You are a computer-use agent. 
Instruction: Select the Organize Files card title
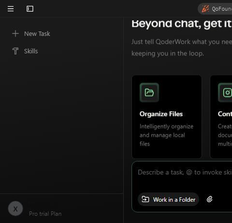[161, 114]
